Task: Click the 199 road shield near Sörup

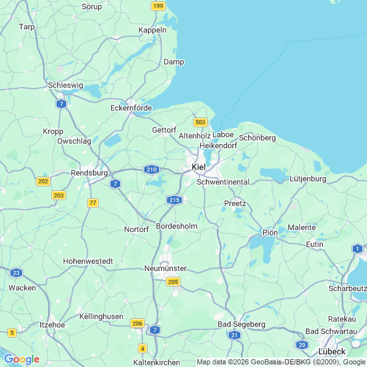Action: coord(158,6)
